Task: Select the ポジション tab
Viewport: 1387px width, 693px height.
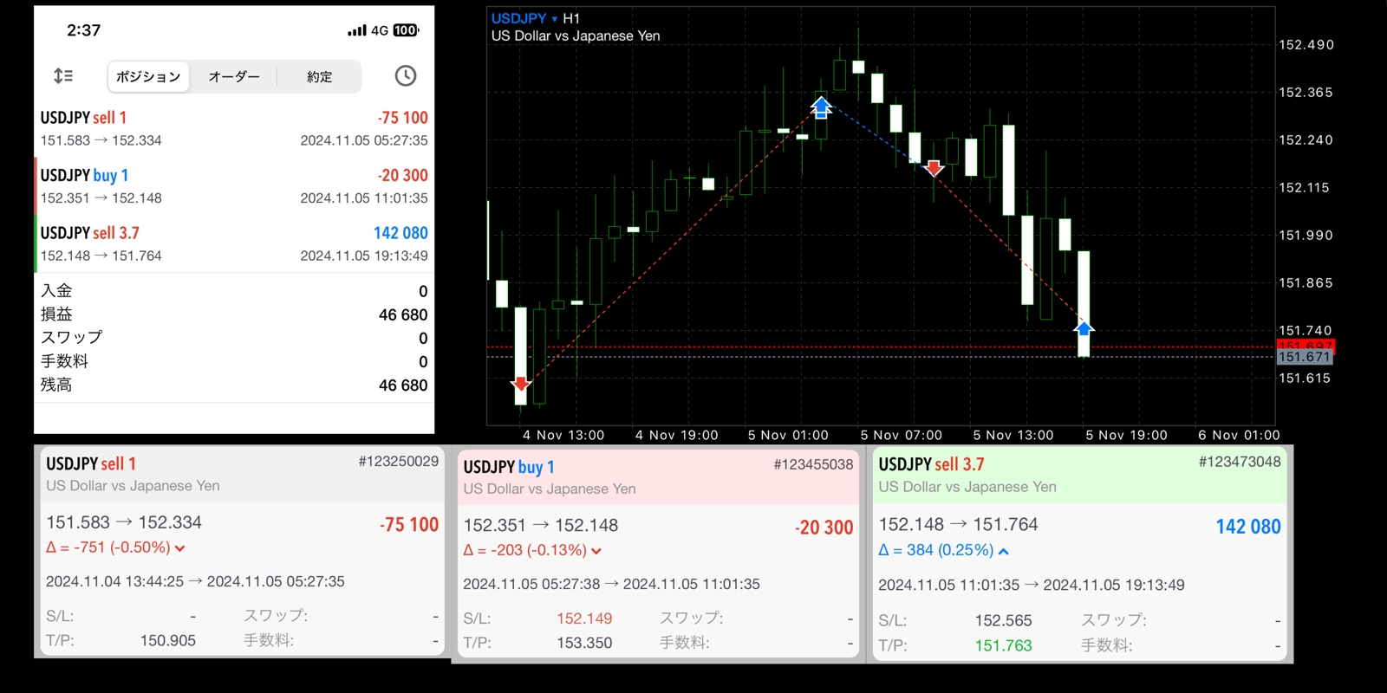Action: 148,76
